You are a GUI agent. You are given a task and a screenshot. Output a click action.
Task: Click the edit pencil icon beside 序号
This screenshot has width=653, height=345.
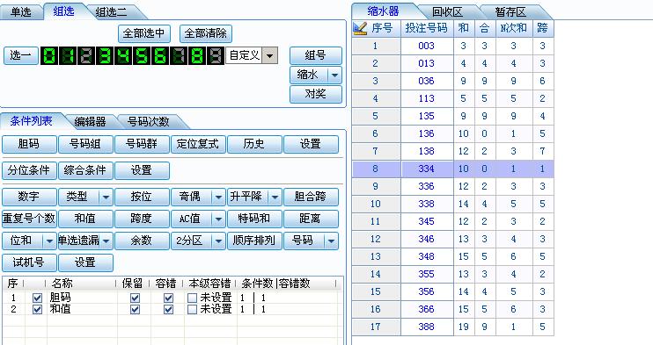point(360,28)
